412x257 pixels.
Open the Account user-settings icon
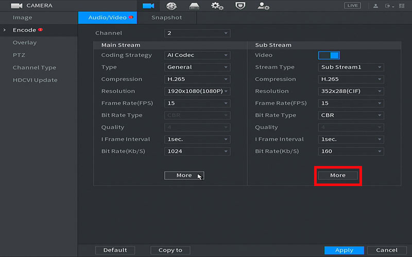point(263,6)
